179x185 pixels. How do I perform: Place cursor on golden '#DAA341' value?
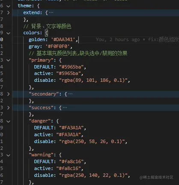tap(63, 39)
